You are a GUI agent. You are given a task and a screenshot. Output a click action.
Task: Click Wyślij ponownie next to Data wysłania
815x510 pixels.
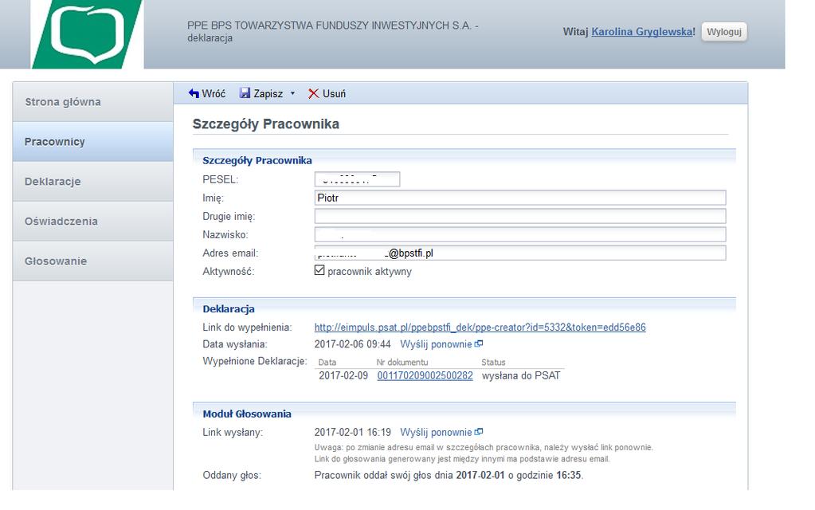tap(436, 344)
